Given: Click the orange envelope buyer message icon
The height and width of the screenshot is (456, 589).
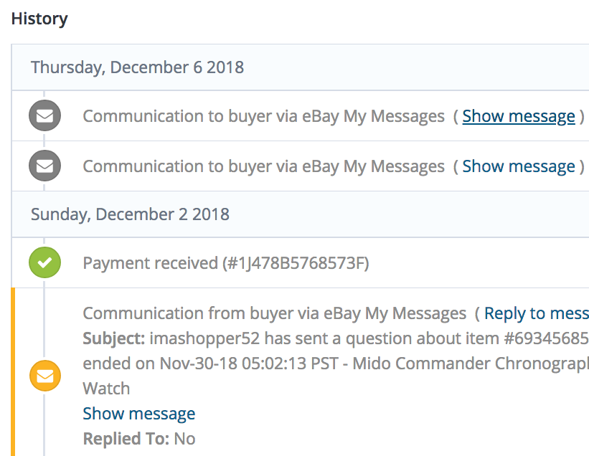Looking at the screenshot, I should tap(44, 375).
